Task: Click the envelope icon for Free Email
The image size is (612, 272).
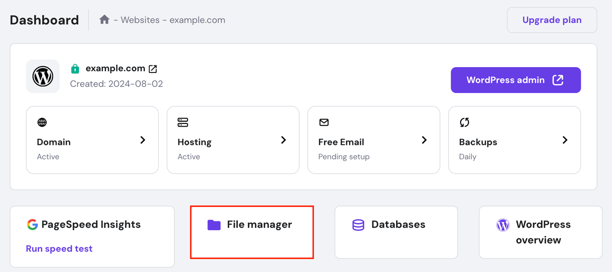Action: tap(323, 122)
